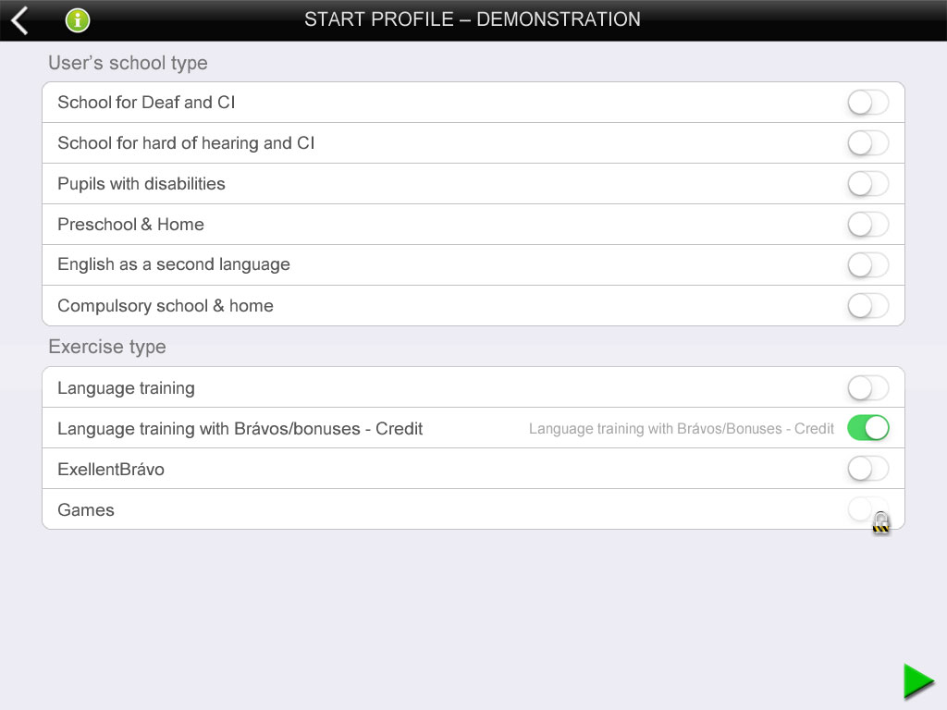Tap the back arrow icon

click(x=20, y=20)
